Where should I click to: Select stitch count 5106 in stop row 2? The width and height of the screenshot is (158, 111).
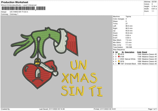click(122, 57)
